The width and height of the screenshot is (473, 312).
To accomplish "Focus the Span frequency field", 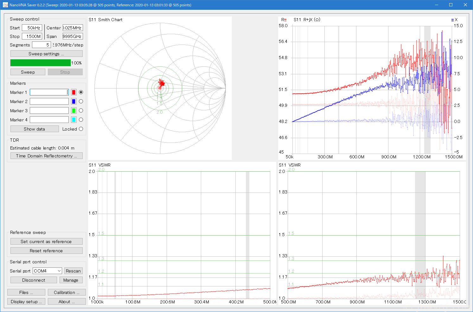I will pos(73,36).
